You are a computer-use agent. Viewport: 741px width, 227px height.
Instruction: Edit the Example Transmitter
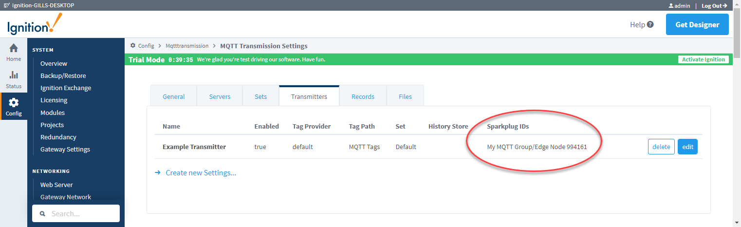(x=687, y=147)
